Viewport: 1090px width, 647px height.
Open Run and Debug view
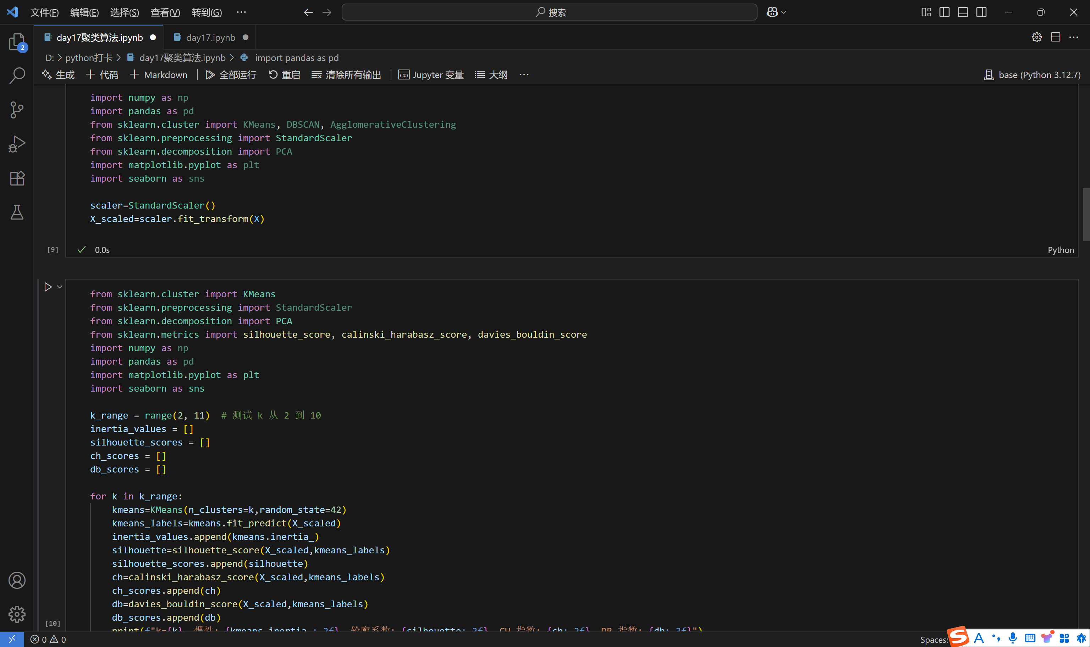point(17,144)
